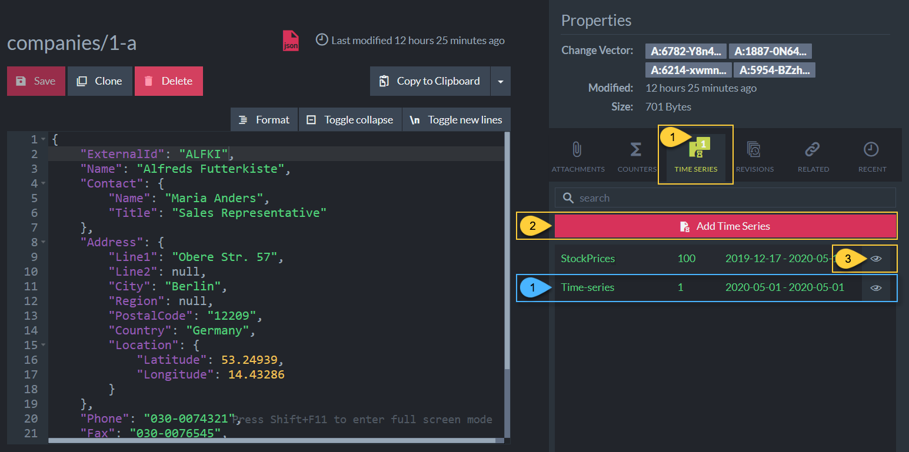
Task: Collapse the Location object at line 15
Action: click(43, 345)
